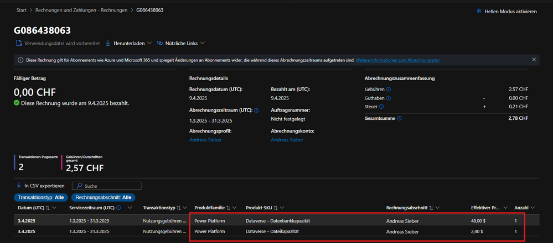Viewport: 553px width, 243px height.
Task: Click Power Platform in Dateikapazität row
Action: 209,232
